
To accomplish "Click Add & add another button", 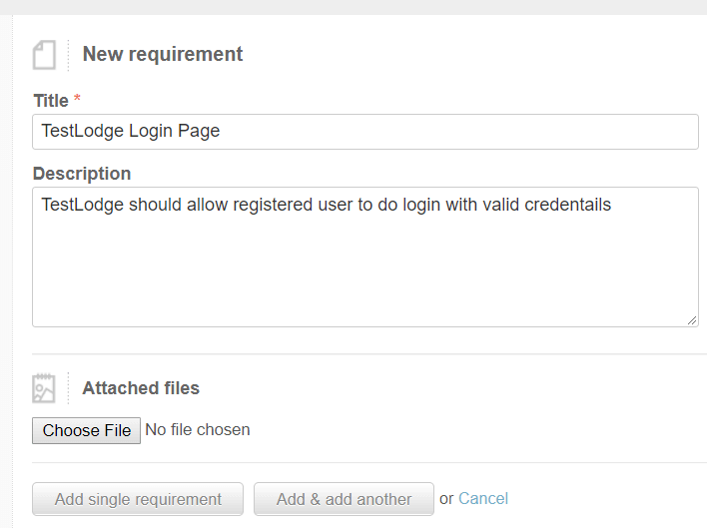I will point(345,499).
